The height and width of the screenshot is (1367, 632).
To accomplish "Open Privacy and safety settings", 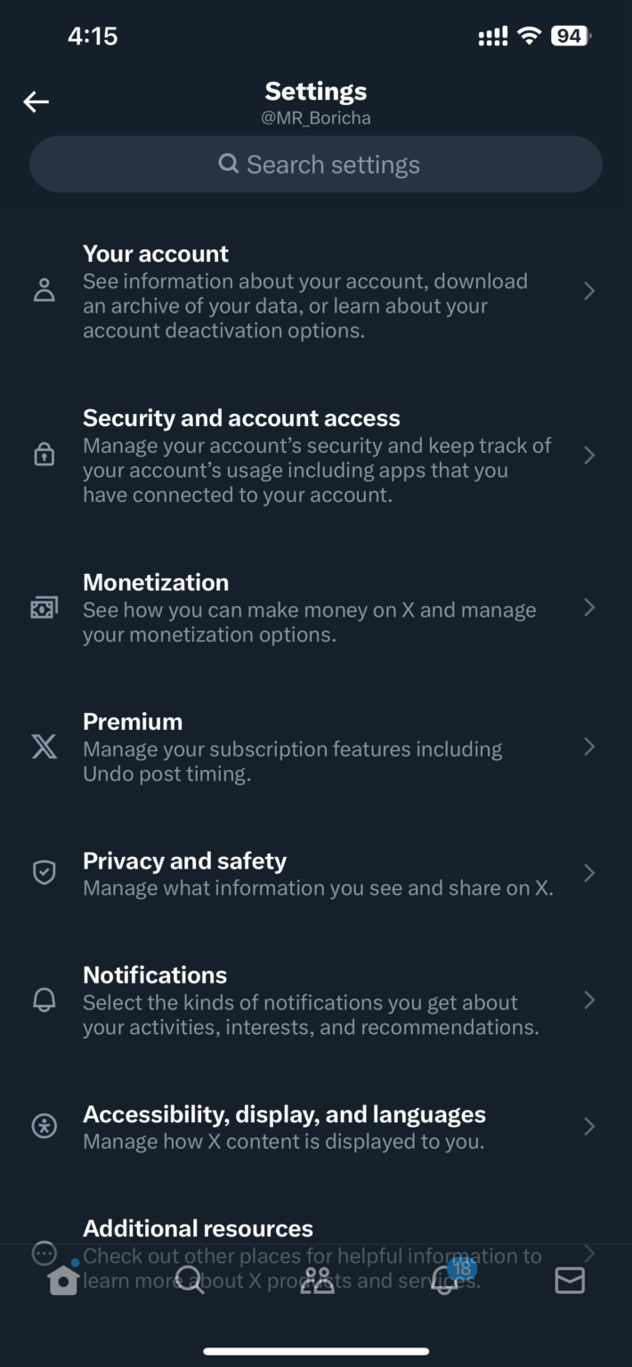I will coord(316,872).
